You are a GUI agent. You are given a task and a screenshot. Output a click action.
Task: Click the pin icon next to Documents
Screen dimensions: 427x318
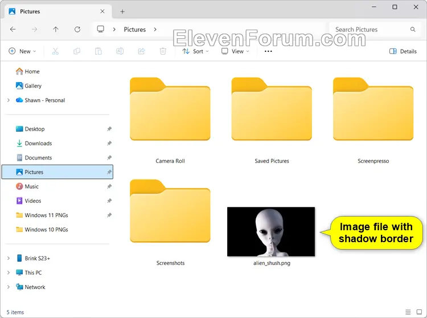109,158
